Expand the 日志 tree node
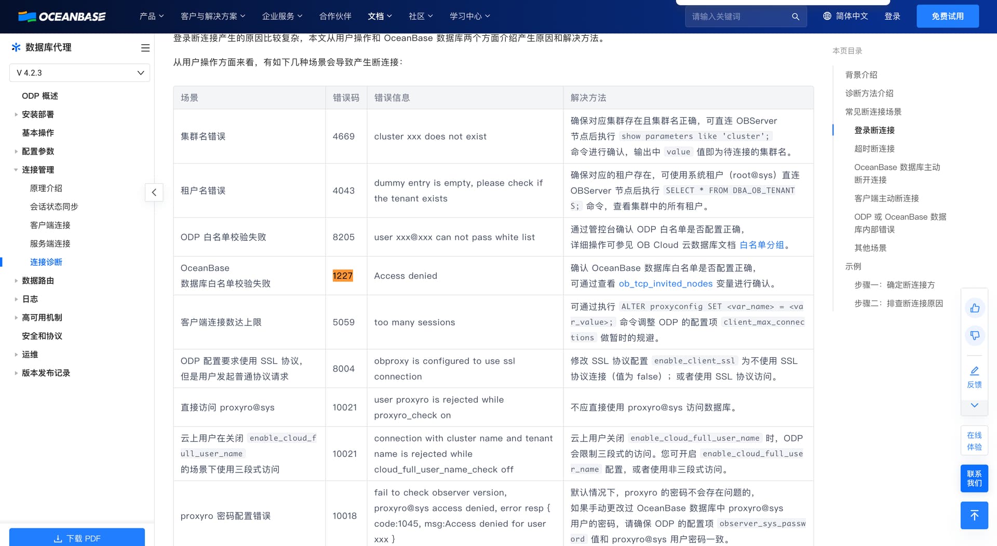The width and height of the screenshot is (997, 546). [x=16, y=299]
